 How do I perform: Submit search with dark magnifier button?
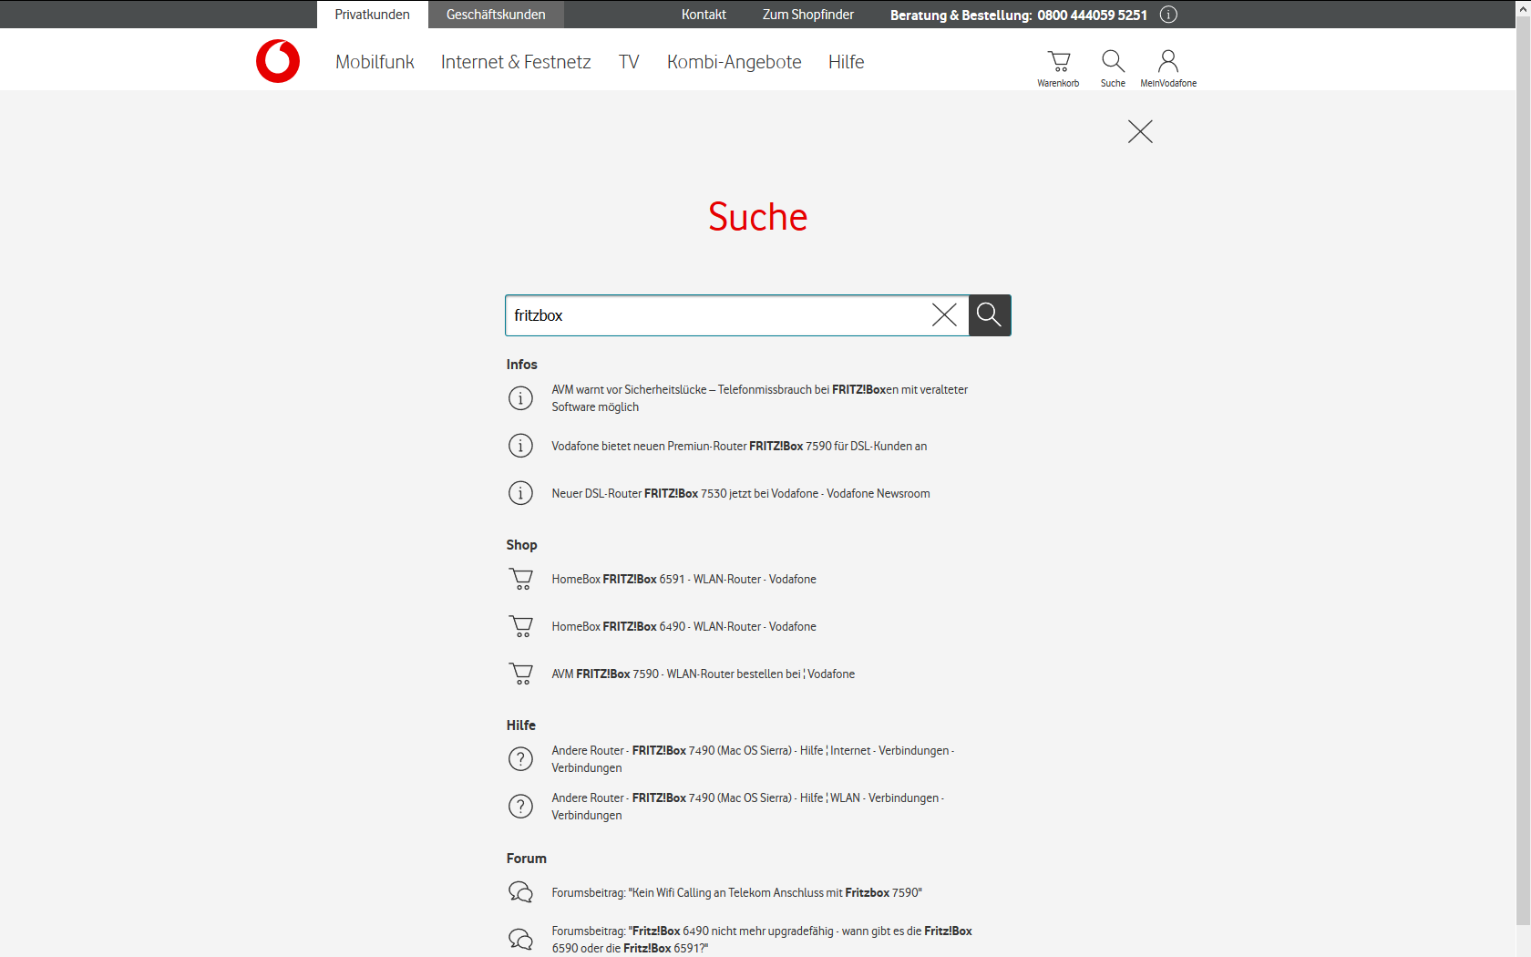(x=990, y=315)
